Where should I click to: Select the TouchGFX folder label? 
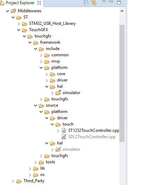(x=38, y=30)
